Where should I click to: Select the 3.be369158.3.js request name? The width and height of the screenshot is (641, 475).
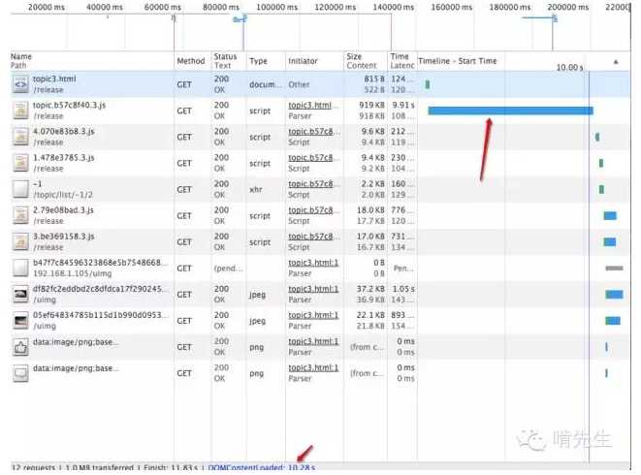[x=64, y=236]
